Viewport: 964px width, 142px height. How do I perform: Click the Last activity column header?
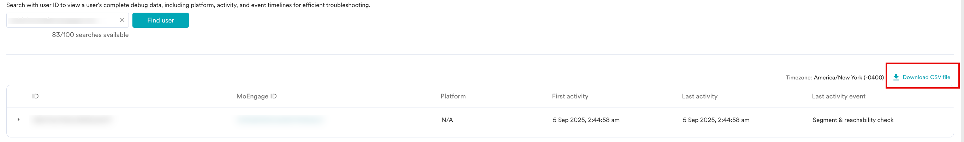coord(700,96)
